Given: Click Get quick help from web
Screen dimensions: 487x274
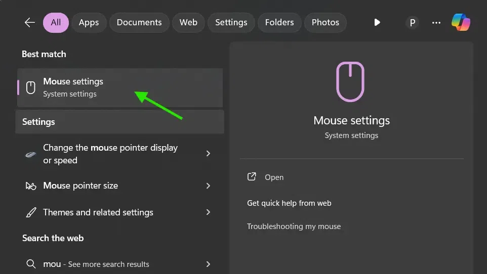Looking at the screenshot, I should (x=289, y=203).
